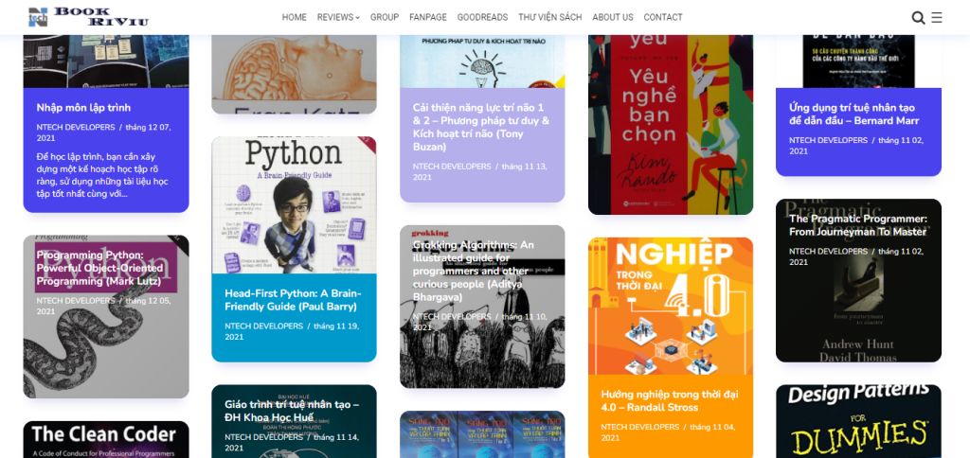Click the orange 4.0 career book cover image
Screen dimensions: 970x458
pyautogui.click(x=671, y=306)
